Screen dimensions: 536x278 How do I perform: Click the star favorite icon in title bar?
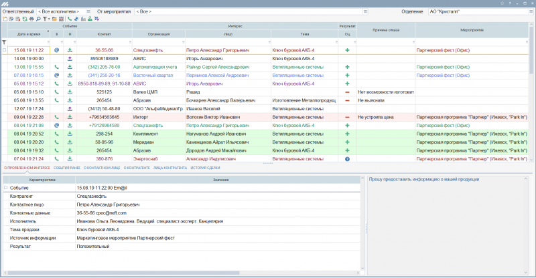click(502, 3)
